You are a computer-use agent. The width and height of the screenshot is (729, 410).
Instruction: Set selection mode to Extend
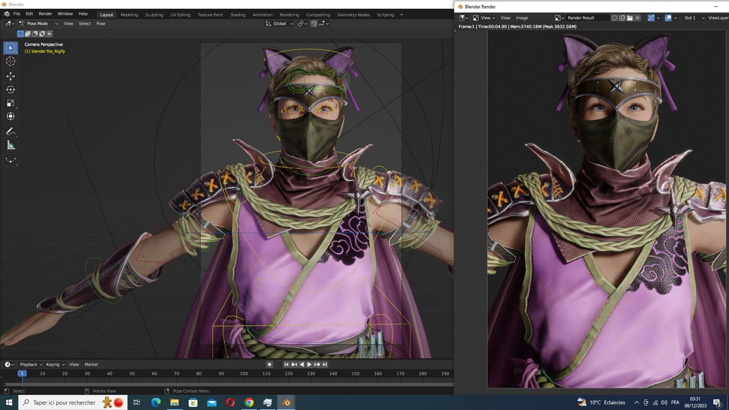tap(27, 34)
